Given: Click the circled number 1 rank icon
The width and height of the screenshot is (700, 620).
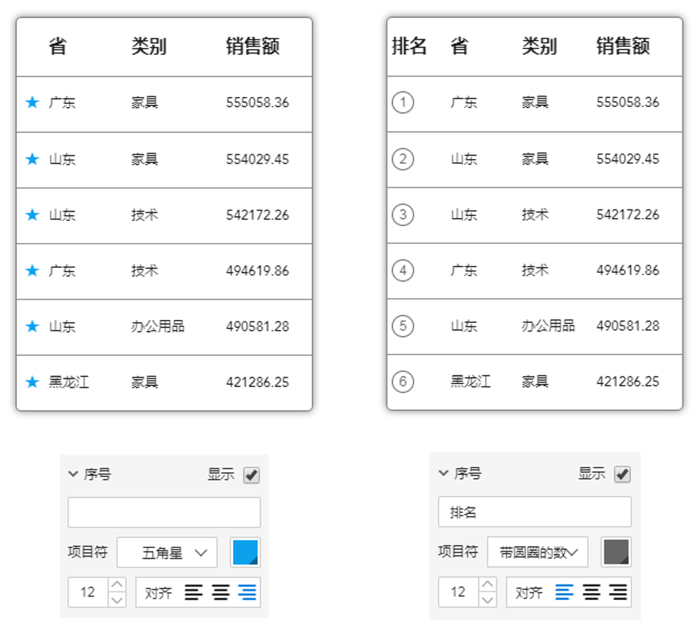Looking at the screenshot, I should click(x=403, y=103).
